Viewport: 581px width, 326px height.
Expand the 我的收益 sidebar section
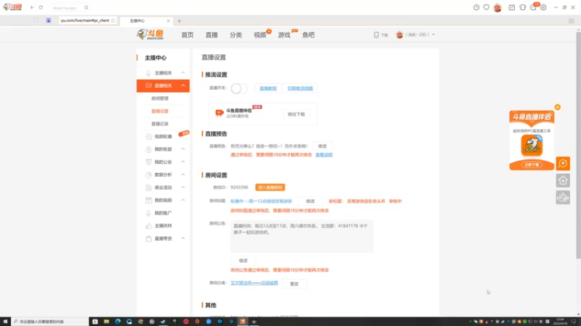[183, 149]
